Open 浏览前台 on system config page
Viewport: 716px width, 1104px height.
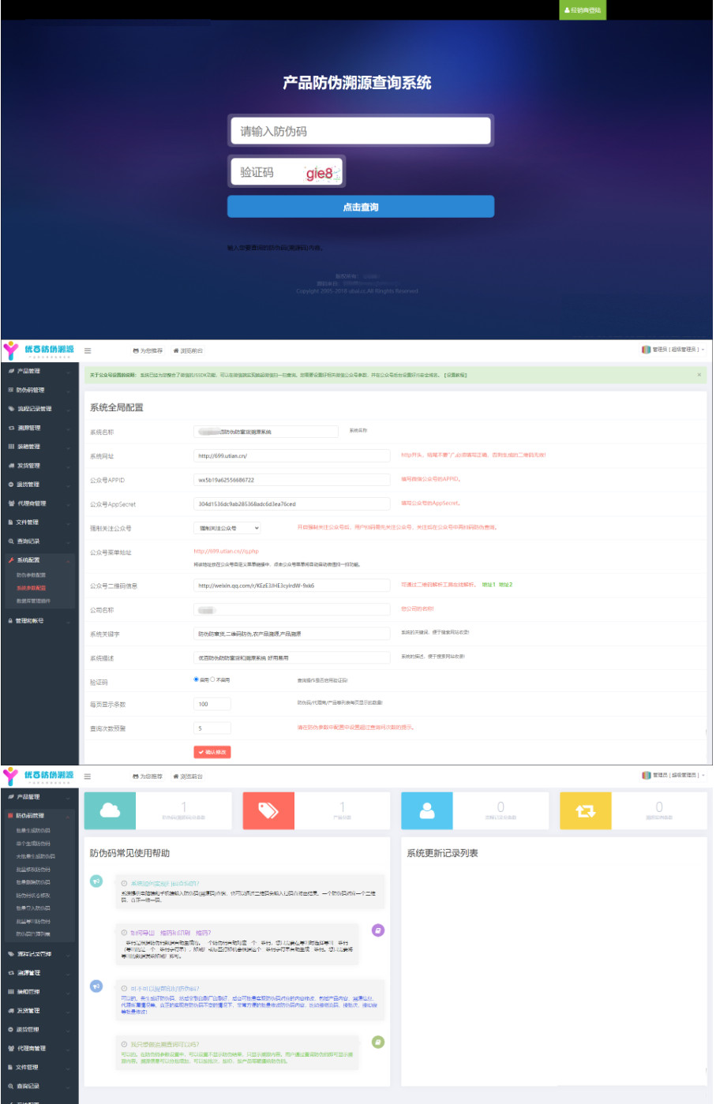[188, 350]
